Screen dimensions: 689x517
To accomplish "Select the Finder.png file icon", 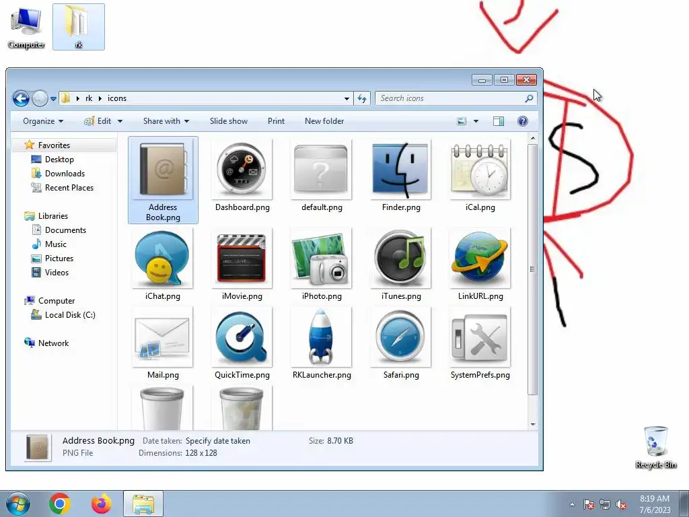I will point(400,169).
